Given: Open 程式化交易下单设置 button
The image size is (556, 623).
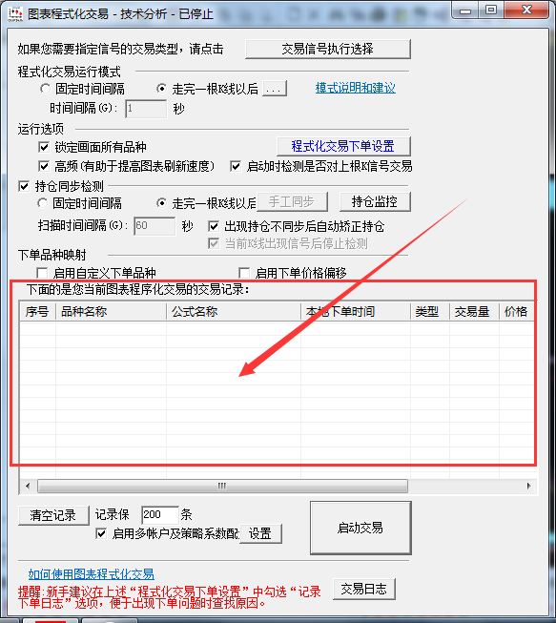Looking at the screenshot, I should [x=343, y=146].
